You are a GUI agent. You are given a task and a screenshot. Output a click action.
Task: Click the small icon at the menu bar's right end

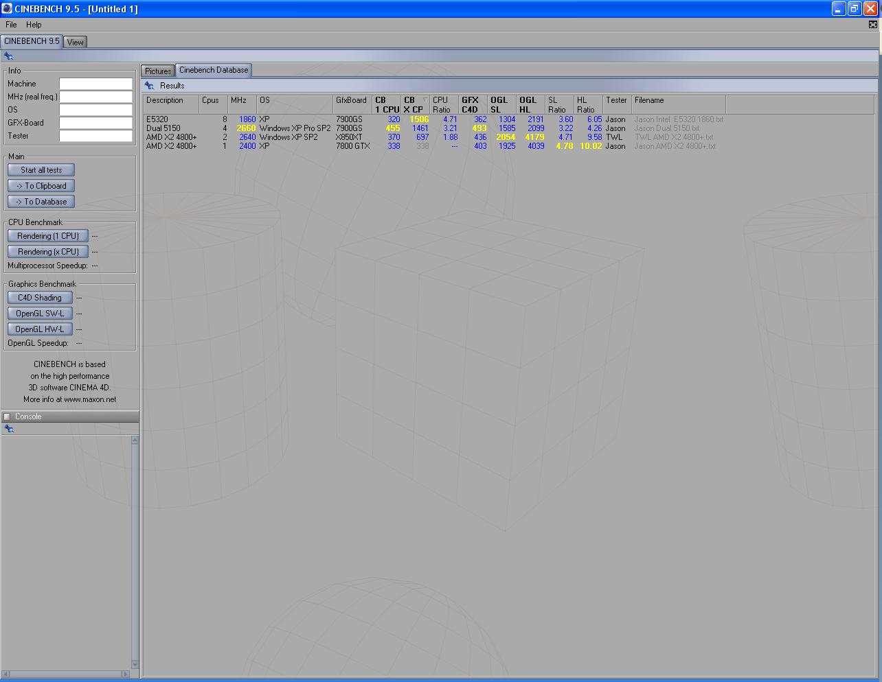coord(873,25)
